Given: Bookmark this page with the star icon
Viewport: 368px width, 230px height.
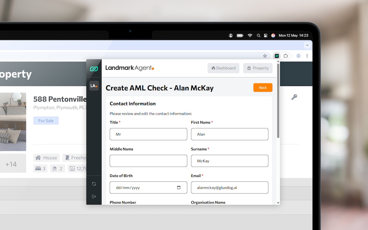Looking at the screenshot, I should coord(265,56).
